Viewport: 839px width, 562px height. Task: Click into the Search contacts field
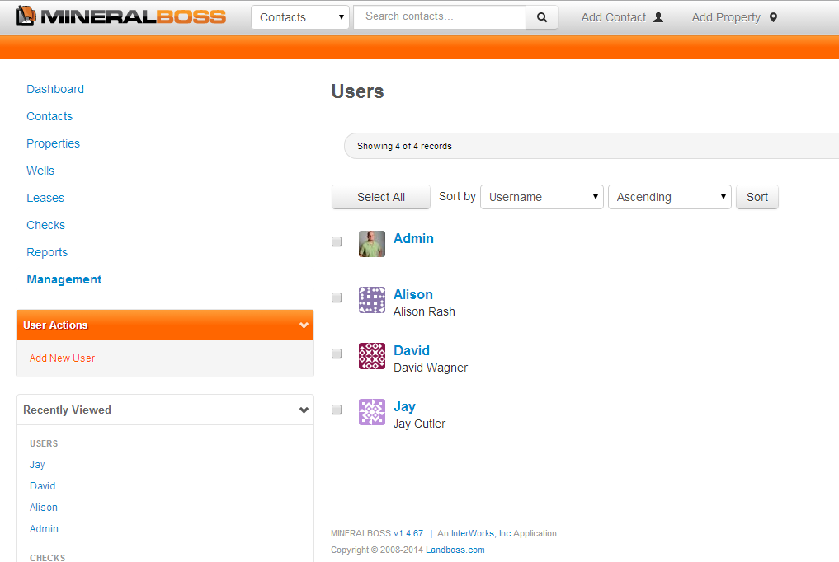pyautogui.click(x=439, y=16)
